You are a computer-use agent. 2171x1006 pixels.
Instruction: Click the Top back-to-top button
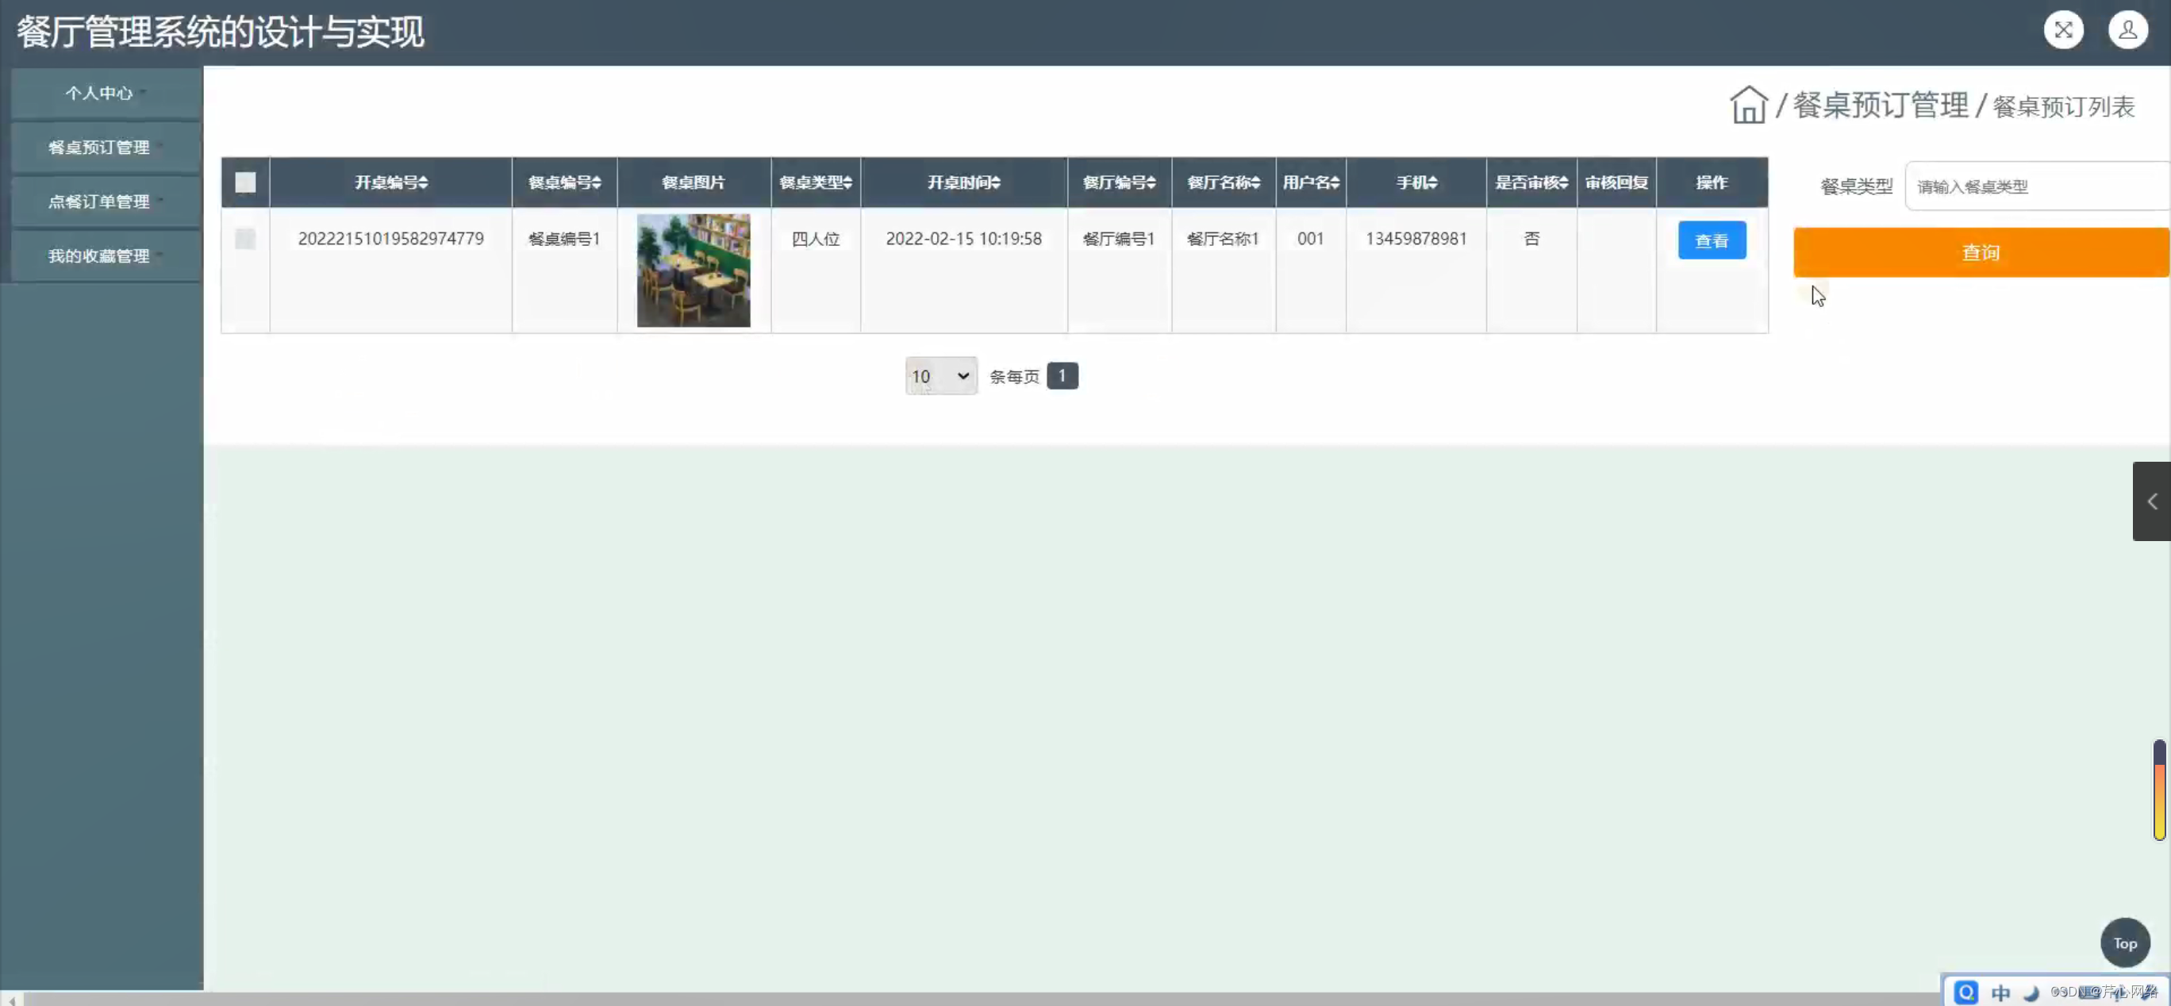point(2125,943)
